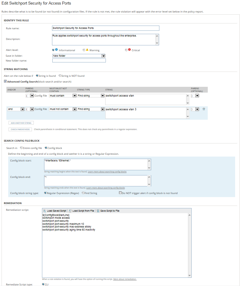Select 'Entire config file' search option
The height and width of the screenshot is (286, 240).
21,148
